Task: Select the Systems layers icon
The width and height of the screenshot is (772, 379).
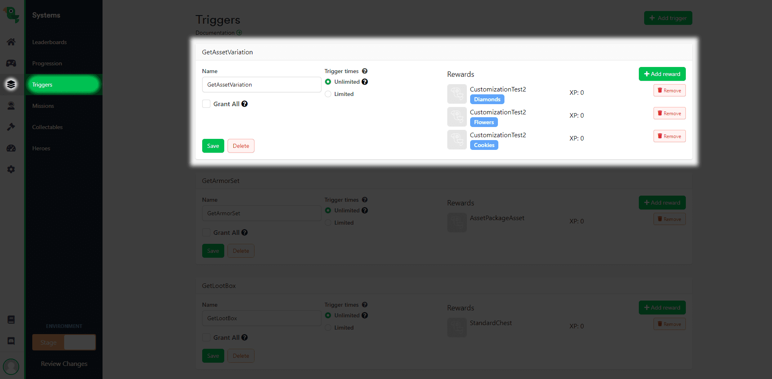Action: pyautogui.click(x=11, y=85)
